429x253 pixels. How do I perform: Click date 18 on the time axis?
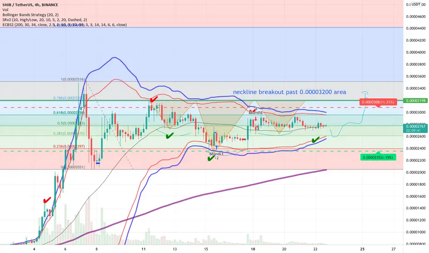coord(253,249)
